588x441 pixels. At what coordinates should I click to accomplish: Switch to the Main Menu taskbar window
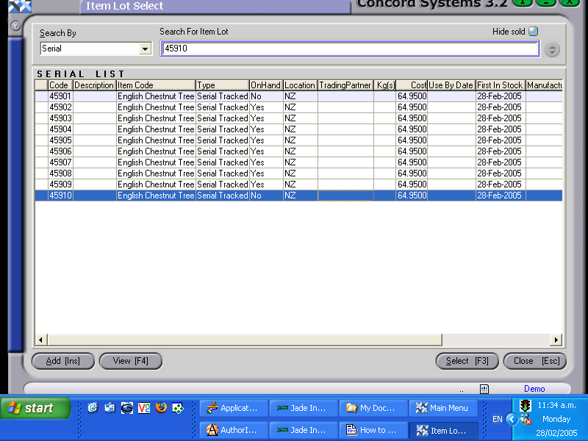pyautogui.click(x=442, y=408)
